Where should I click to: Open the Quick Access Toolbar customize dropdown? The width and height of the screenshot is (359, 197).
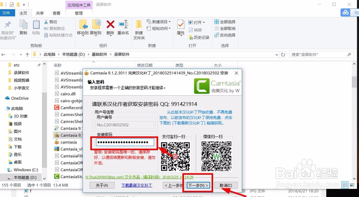coord(24,4)
